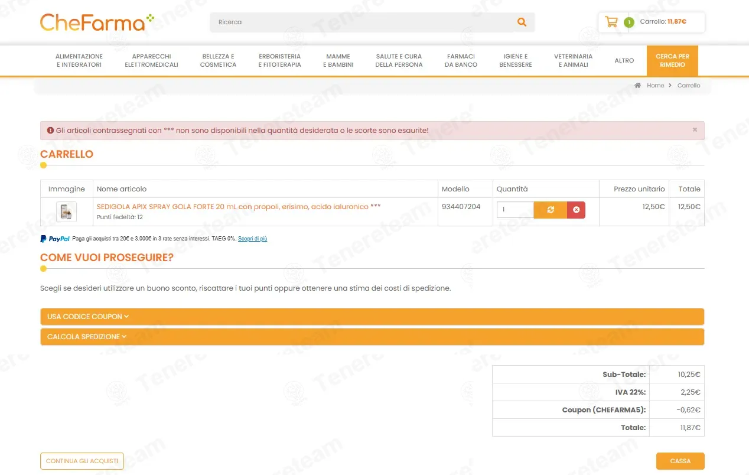749x475 pixels.
Task: Open Mamme e Bambini menu
Action: coord(338,61)
